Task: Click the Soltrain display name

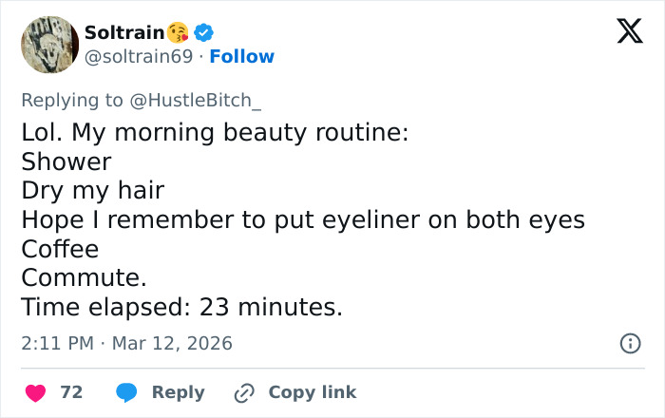Action: pyautogui.click(x=123, y=32)
